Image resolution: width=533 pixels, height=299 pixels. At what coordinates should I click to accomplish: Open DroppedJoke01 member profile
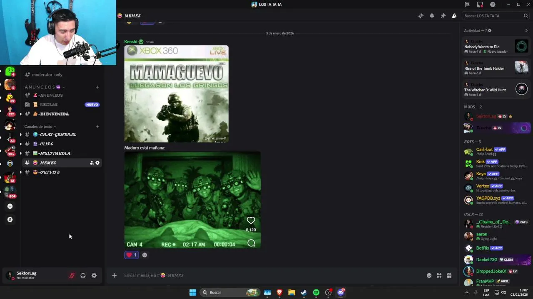pos(497,271)
